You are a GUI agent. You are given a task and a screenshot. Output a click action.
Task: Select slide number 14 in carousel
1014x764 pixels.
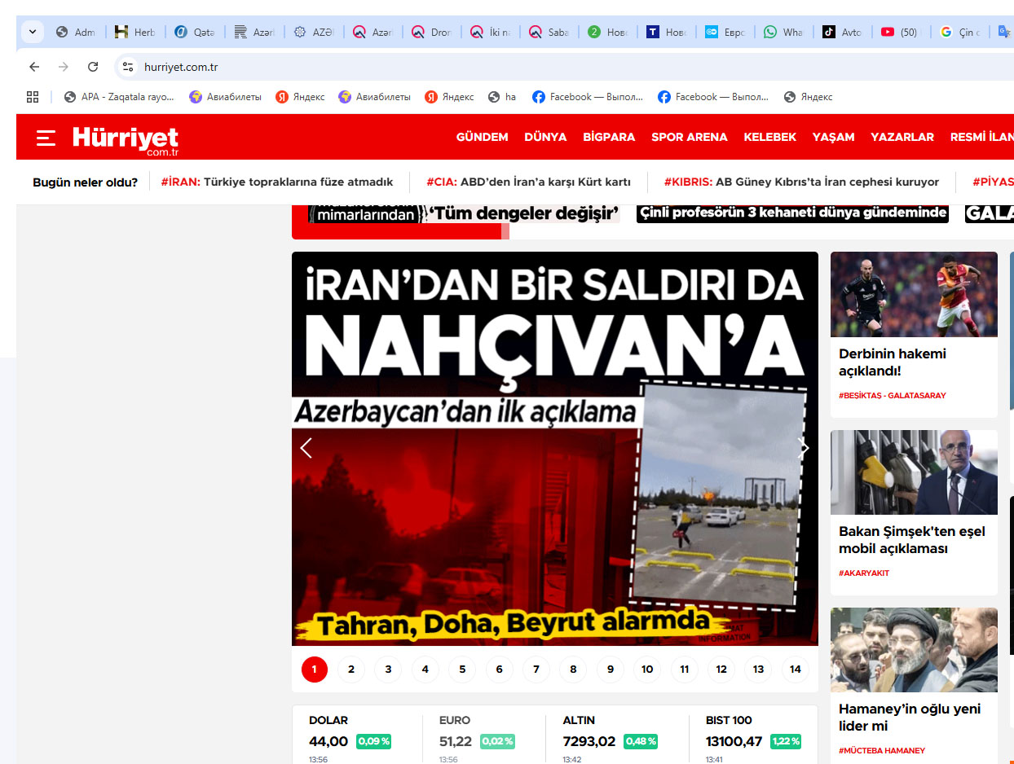coord(795,670)
